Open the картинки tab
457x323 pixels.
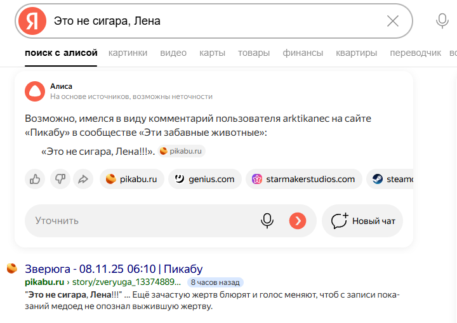(x=128, y=53)
